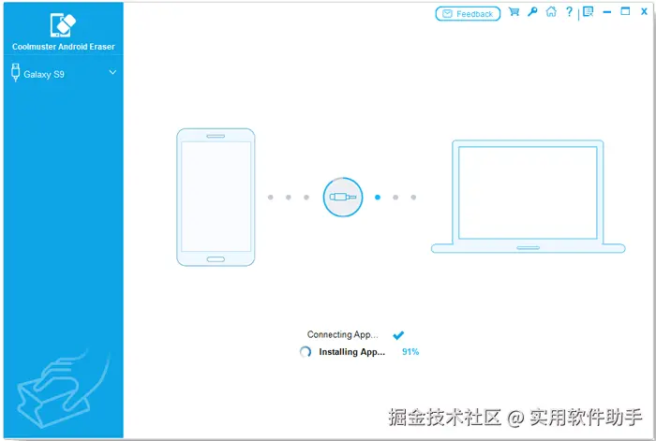Click the 91% progress value
This screenshot has height=441, width=656.
pyautogui.click(x=410, y=352)
